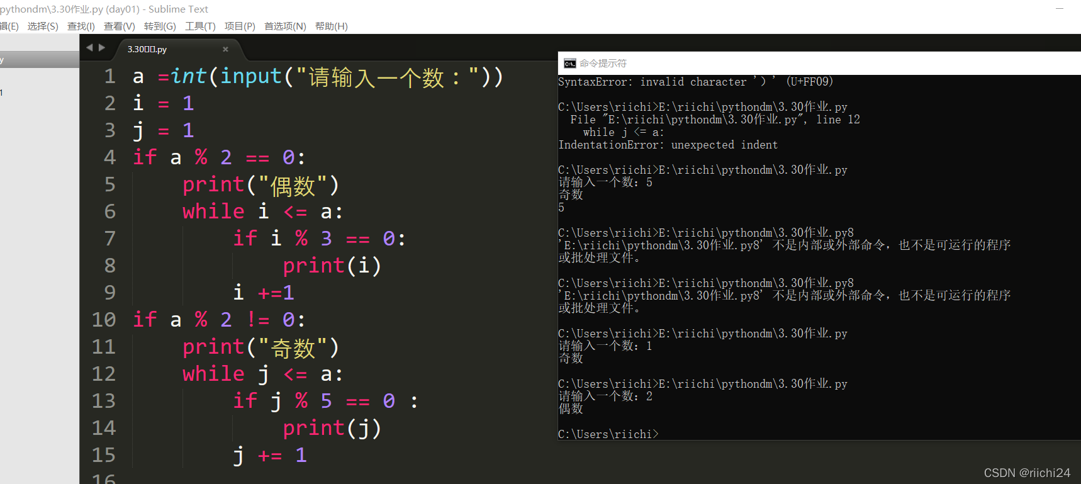Click the C:\Users\riichi> prompt line
The width and height of the screenshot is (1081, 484).
point(608,434)
